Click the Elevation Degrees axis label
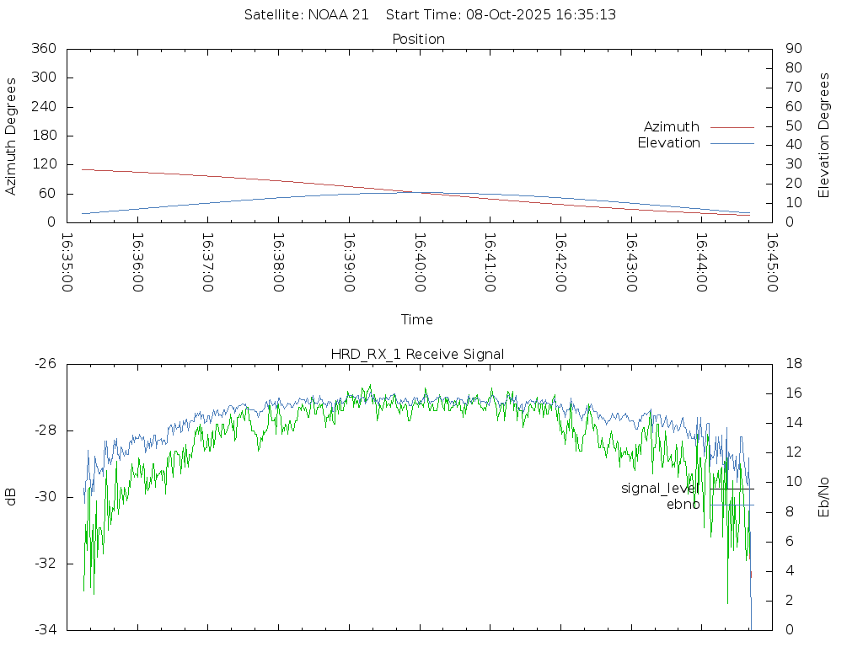 [824, 136]
